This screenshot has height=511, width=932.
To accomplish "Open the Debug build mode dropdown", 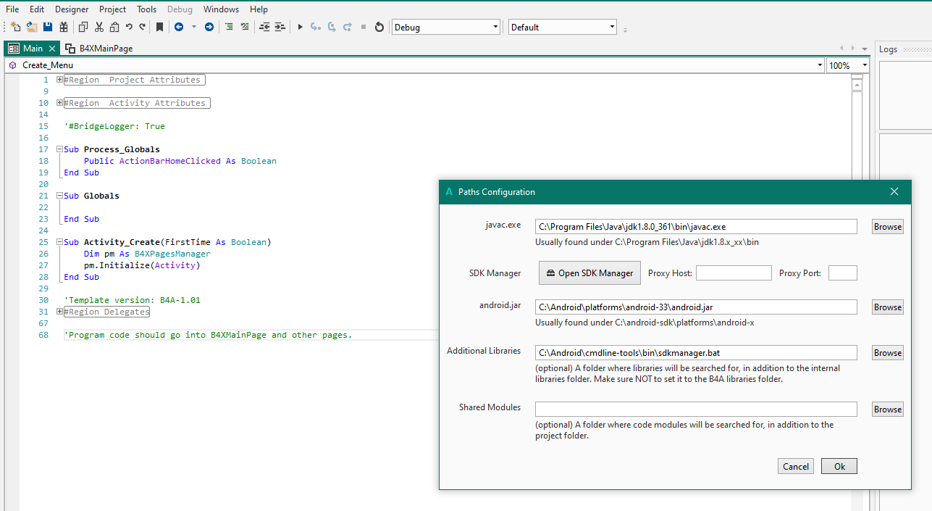I will click(x=495, y=27).
